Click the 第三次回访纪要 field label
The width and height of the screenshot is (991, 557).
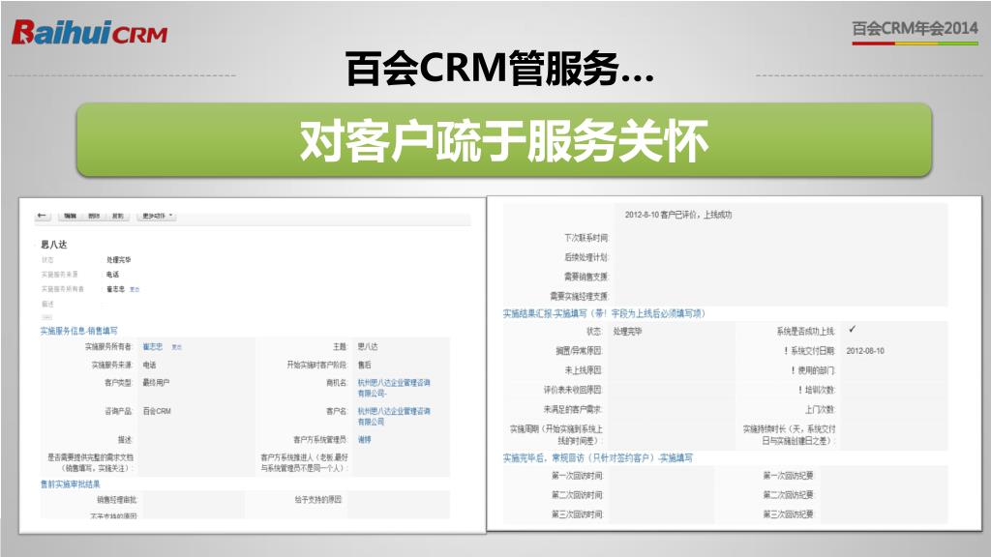click(788, 514)
